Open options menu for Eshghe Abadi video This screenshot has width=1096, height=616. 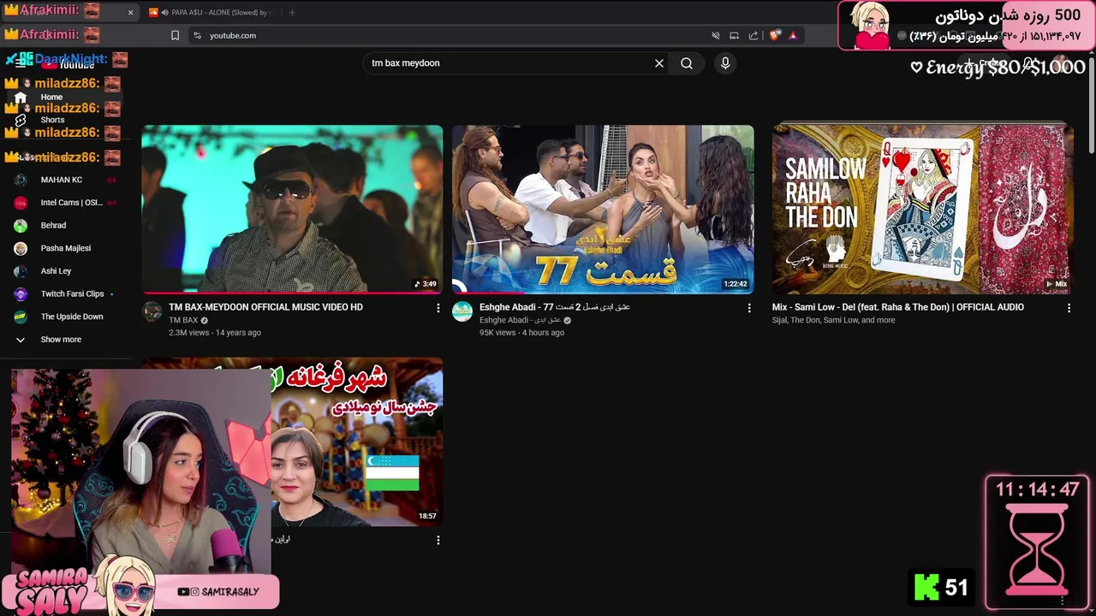(x=749, y=308)
